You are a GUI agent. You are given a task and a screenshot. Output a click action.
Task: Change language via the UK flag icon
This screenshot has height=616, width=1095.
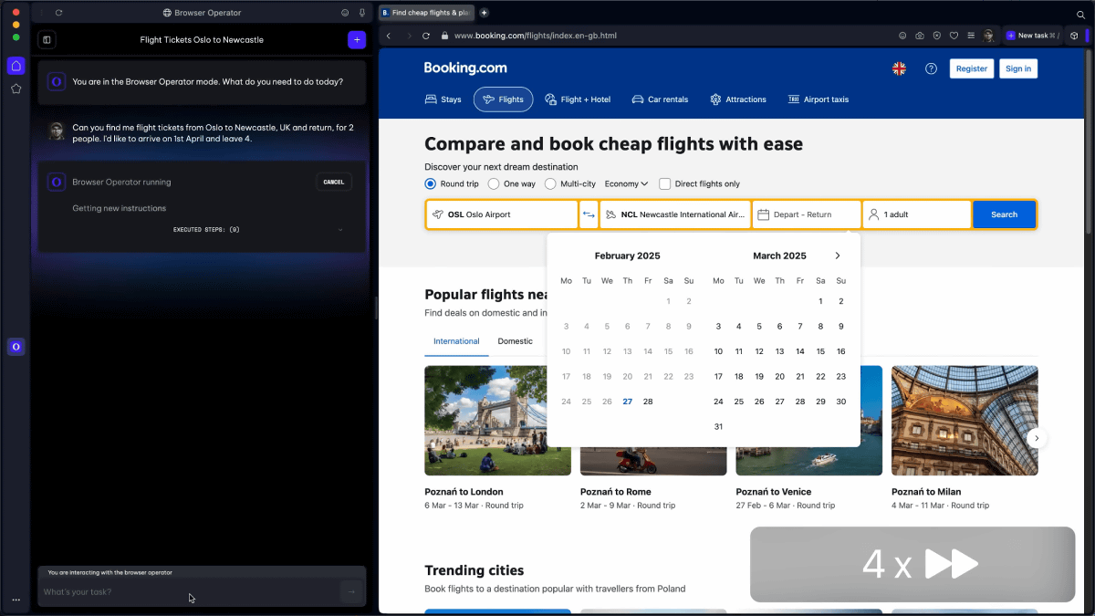coord(899,68)
